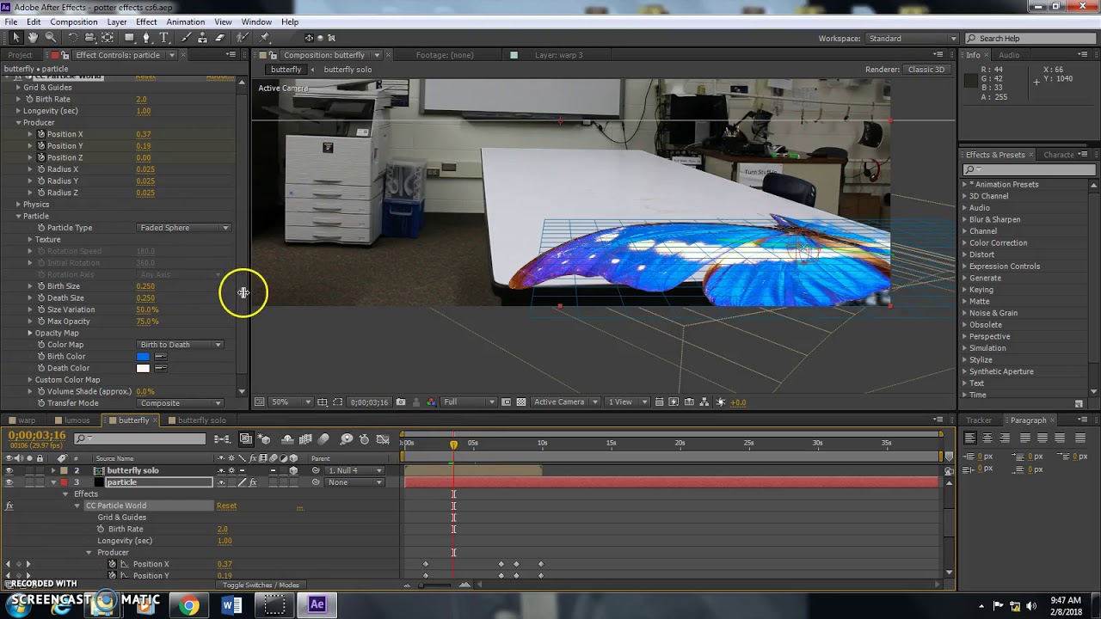Open the Workspace Standard dropdown
Screen dimensions: 1101x619
[x=912, y=39]
